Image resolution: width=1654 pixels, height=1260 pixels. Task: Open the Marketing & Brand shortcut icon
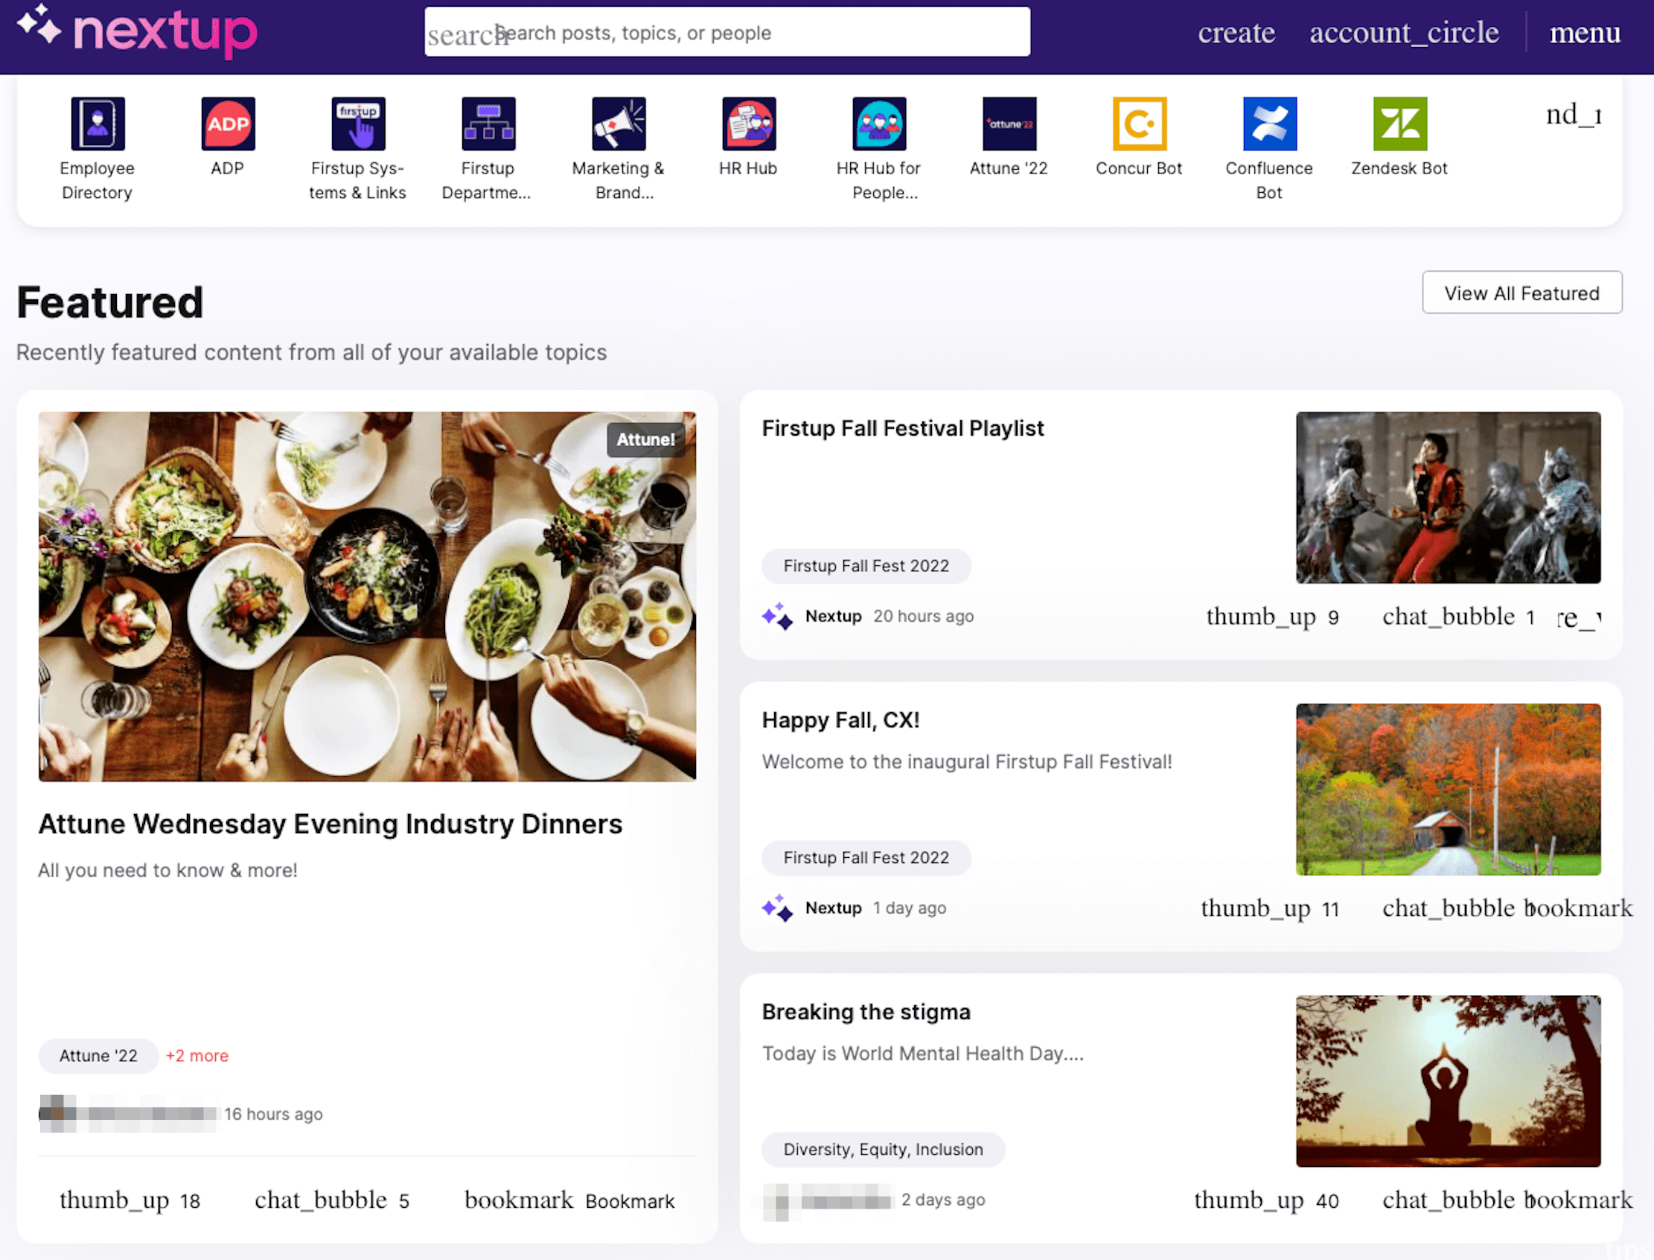coord(619,124)
